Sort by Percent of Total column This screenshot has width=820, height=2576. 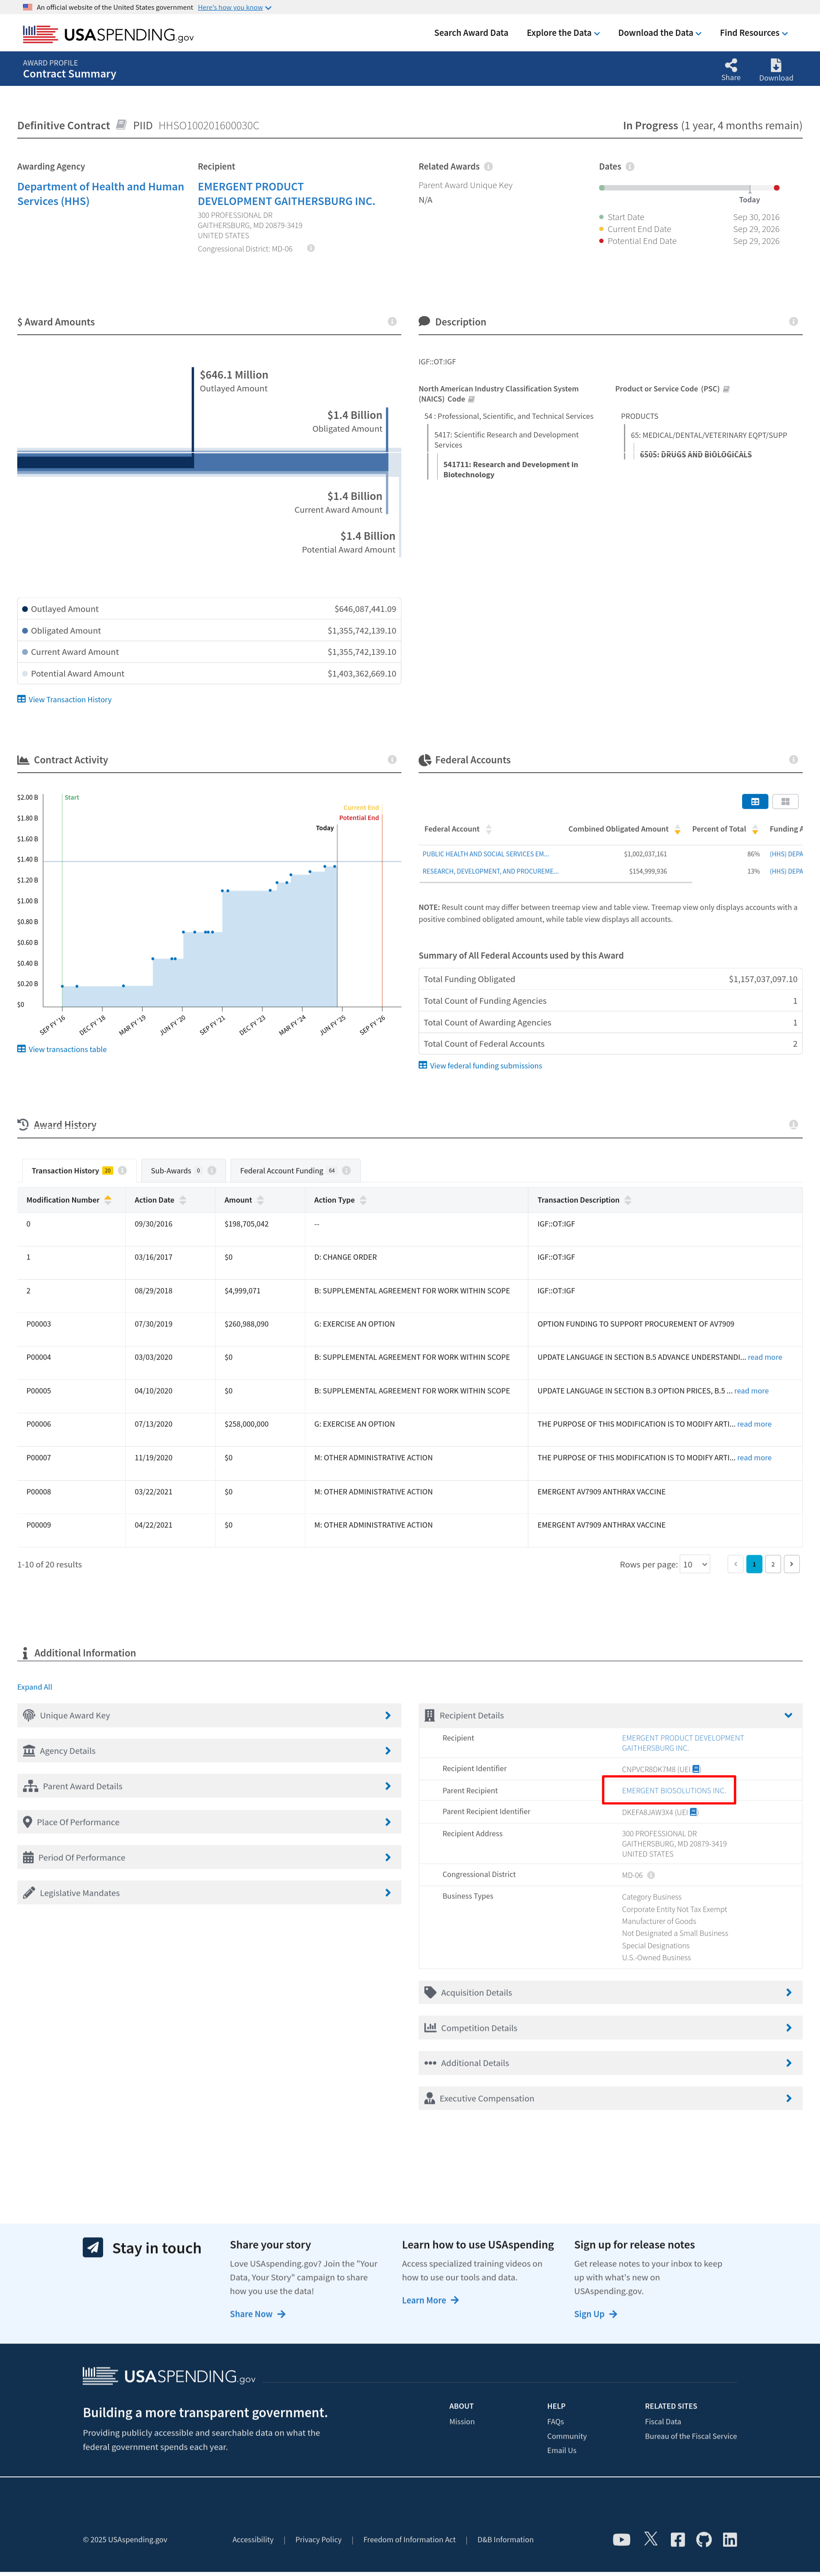coord(755,829)
